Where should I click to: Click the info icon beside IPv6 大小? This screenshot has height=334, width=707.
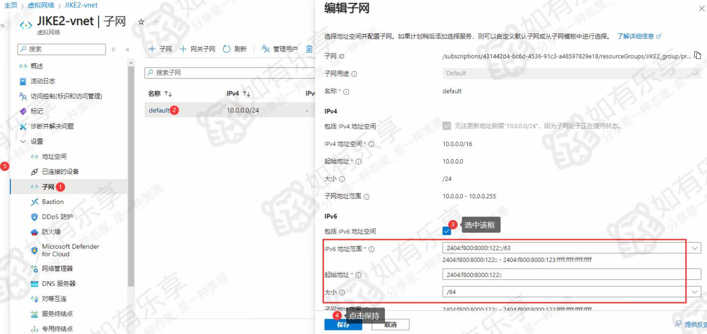[x=342, y=293]
